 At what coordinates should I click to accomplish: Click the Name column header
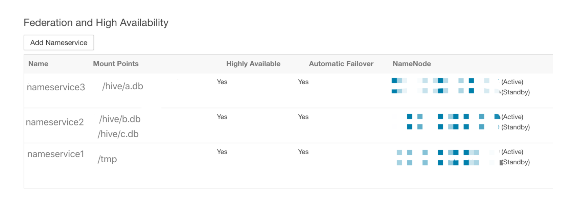(38, 64)
